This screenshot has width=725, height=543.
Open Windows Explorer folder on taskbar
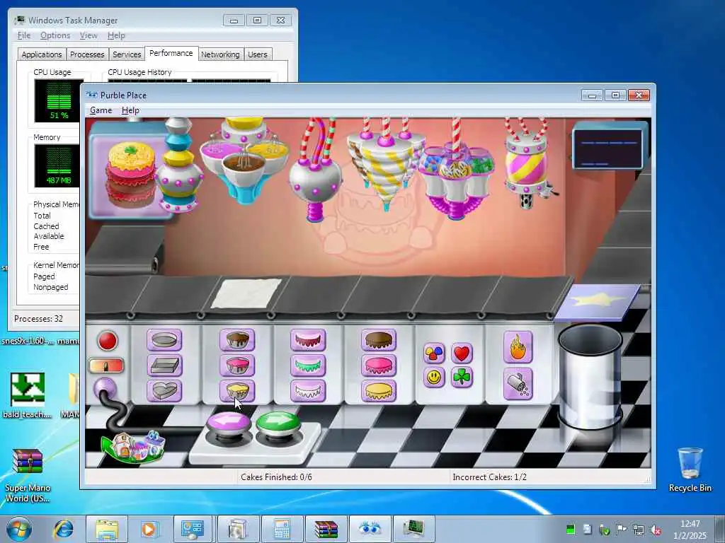click(107, 529)
